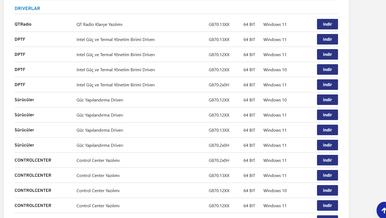
Task: Click the first CONTROLCENTER row label
Action: [33, 160]
